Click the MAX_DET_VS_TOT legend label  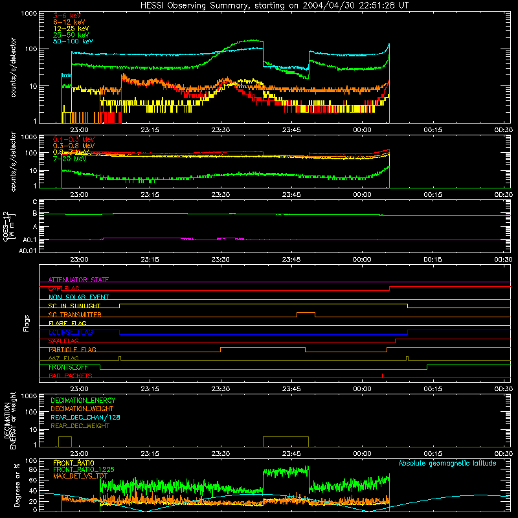[x=80, y=476]
